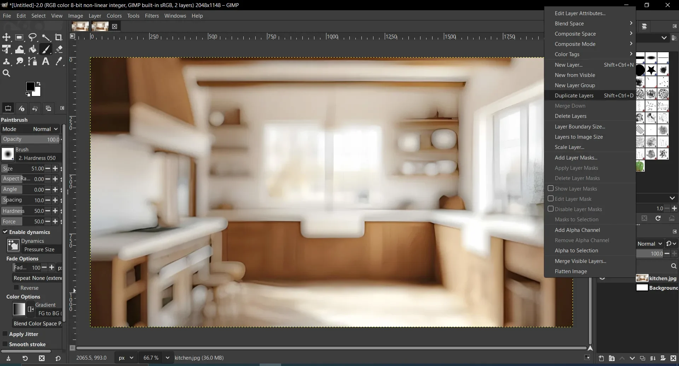
Task: Click the Pressure Size dynamics button
Action: 41,249
